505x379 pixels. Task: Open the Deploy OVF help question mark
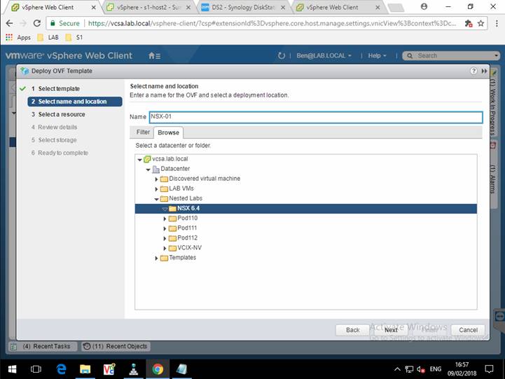(x=473, y=71)
